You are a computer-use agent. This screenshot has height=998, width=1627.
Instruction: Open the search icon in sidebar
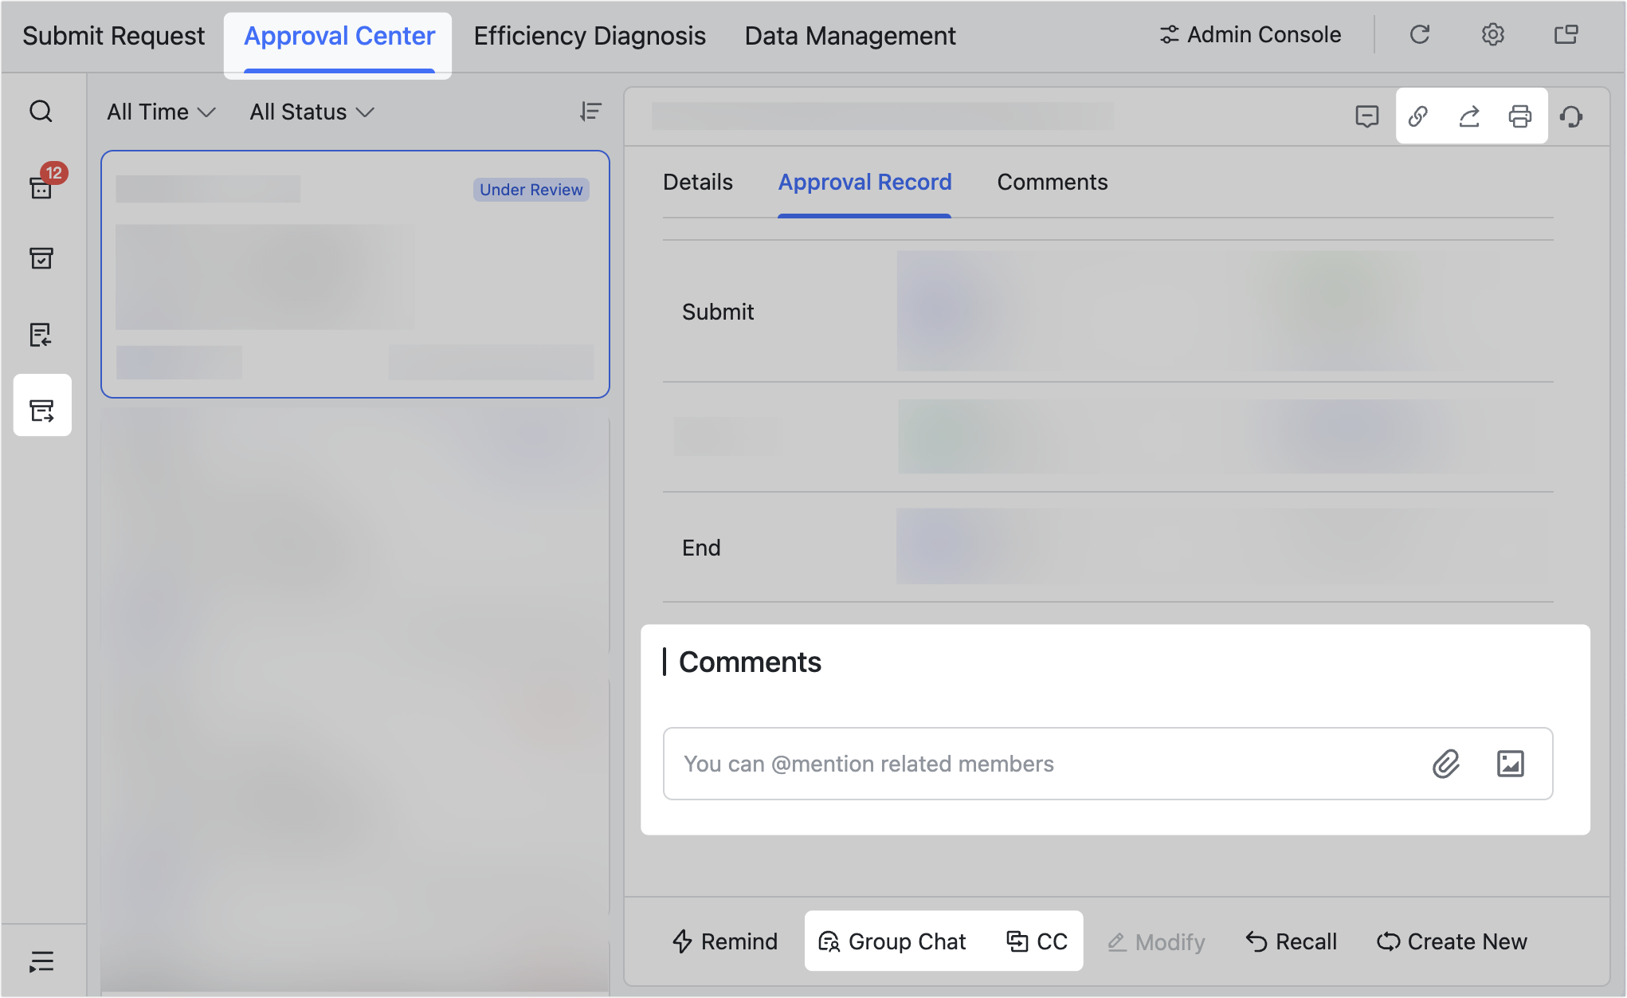(x=41, y=112)
